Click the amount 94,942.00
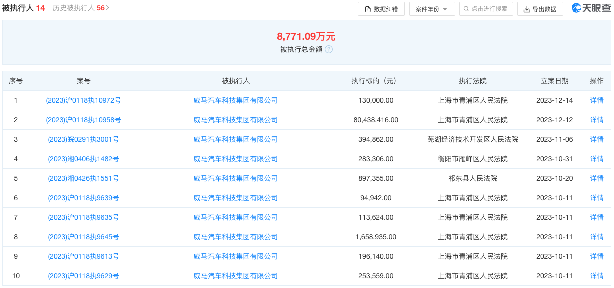The height and width of the screenshot is (288, 614). point(376,198)
